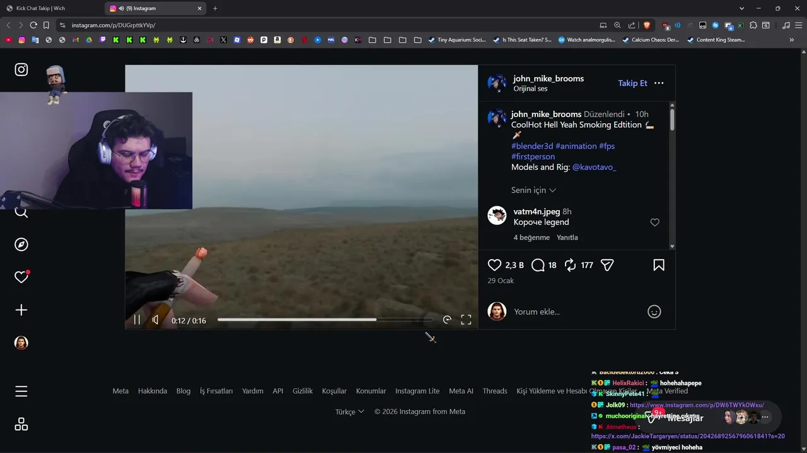The height and width of the screenshot is (453, 807).
Task: Open Search from the Instagram sidebar
Action: tap(21, 213)
